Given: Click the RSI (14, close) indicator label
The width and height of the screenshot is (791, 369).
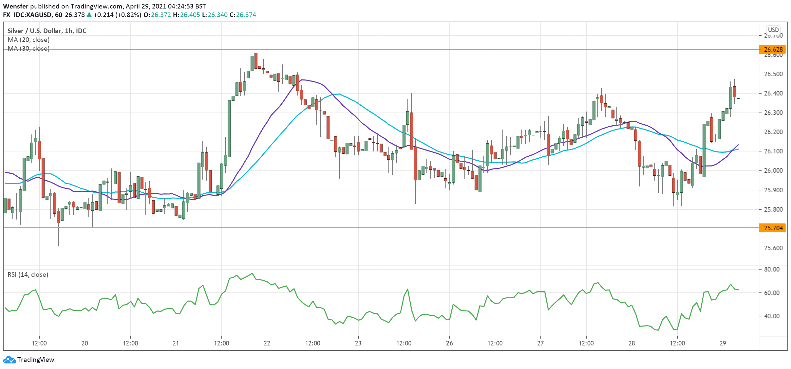Looking at the screenshot, I should [28, 274].
